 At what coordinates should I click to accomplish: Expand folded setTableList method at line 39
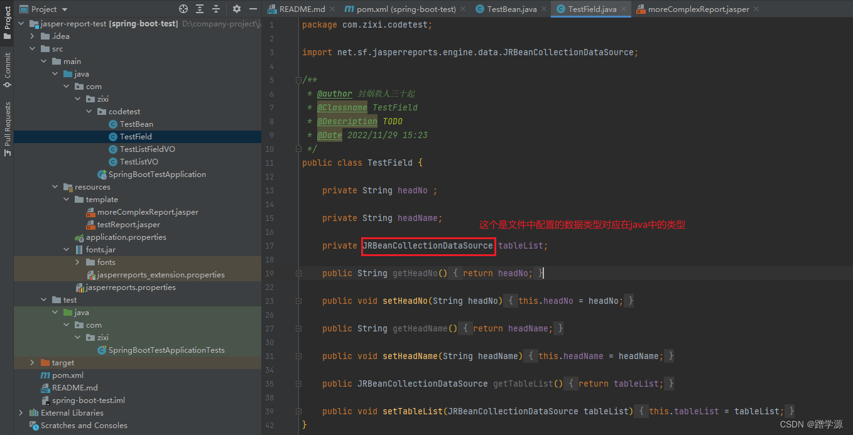(x=299, y=411)
